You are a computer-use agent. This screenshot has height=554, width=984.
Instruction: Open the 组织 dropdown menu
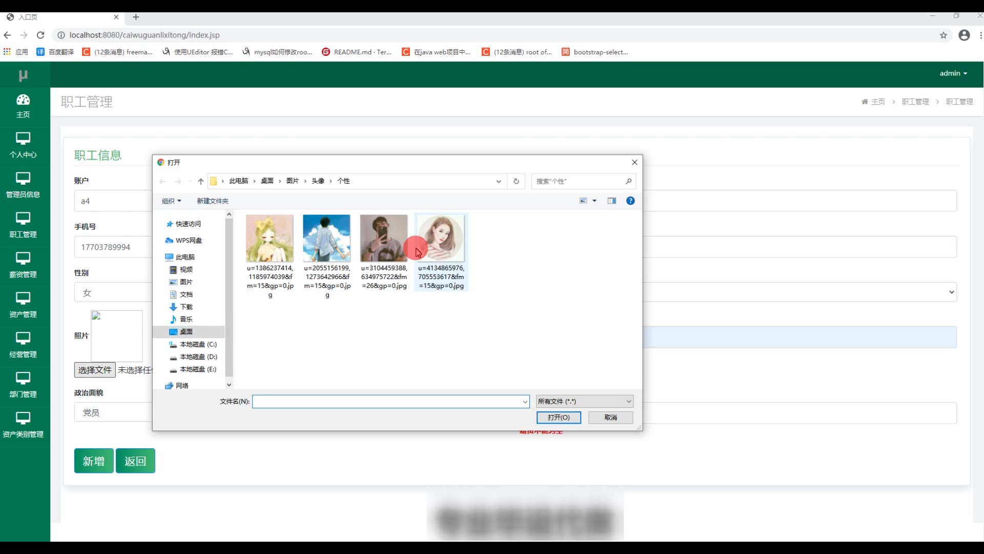171,201
